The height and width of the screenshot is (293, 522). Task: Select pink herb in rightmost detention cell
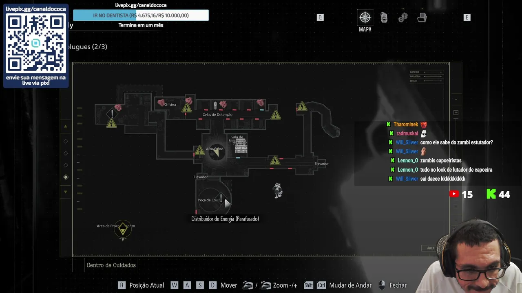point(260,103)
